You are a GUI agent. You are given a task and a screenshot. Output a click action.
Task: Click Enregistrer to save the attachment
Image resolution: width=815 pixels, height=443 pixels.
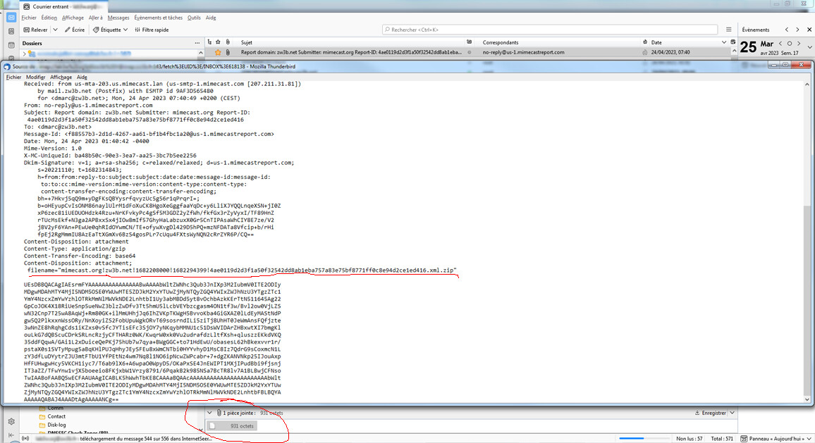pyautogui.click(x=710, y=413)
